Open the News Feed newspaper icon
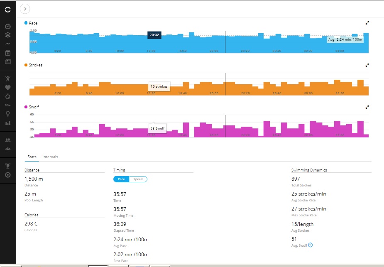 pyautogui.click(x=8, y=61)
